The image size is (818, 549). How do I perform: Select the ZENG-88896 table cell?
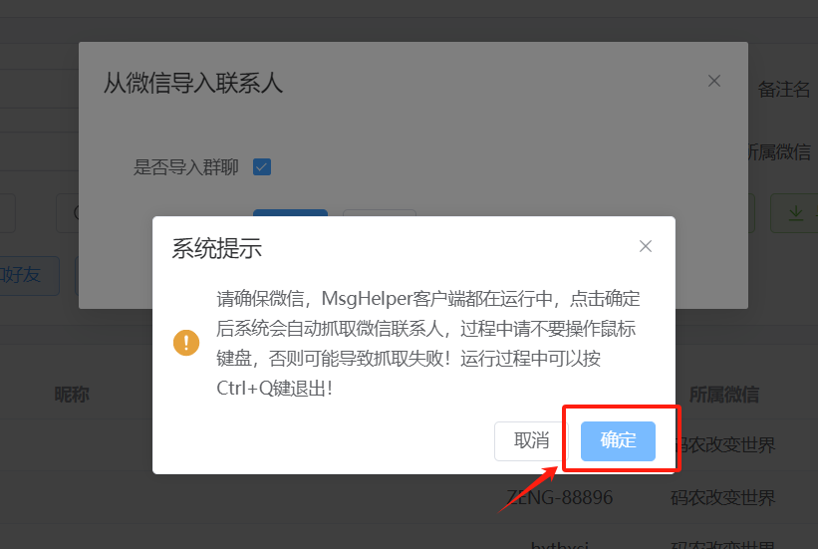click(x=560, y=498)
